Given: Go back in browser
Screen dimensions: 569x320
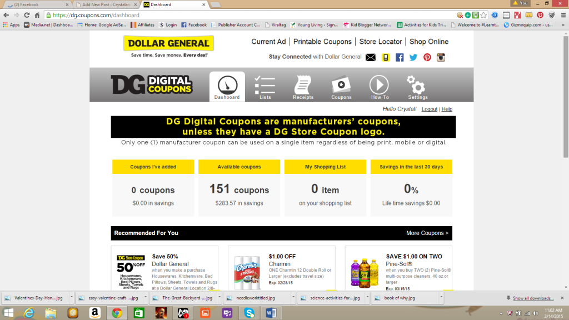Looking at the screenshot, I should [x=6, y=15].
